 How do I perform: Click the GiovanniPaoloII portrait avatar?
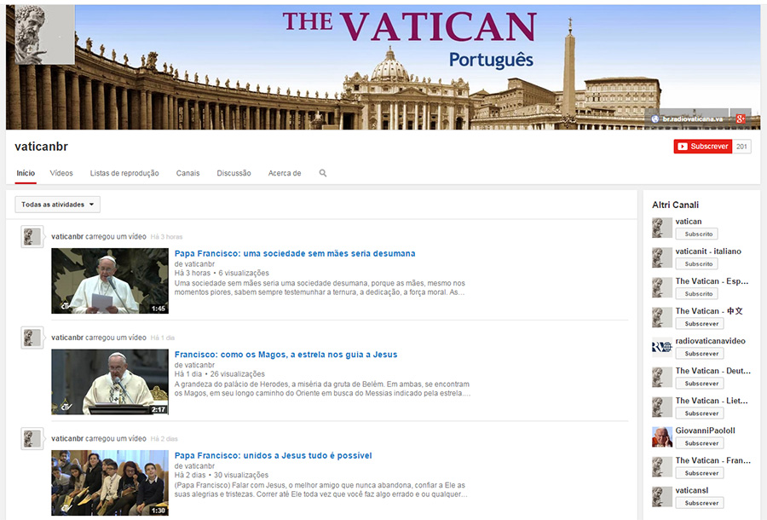pos(662,436)
